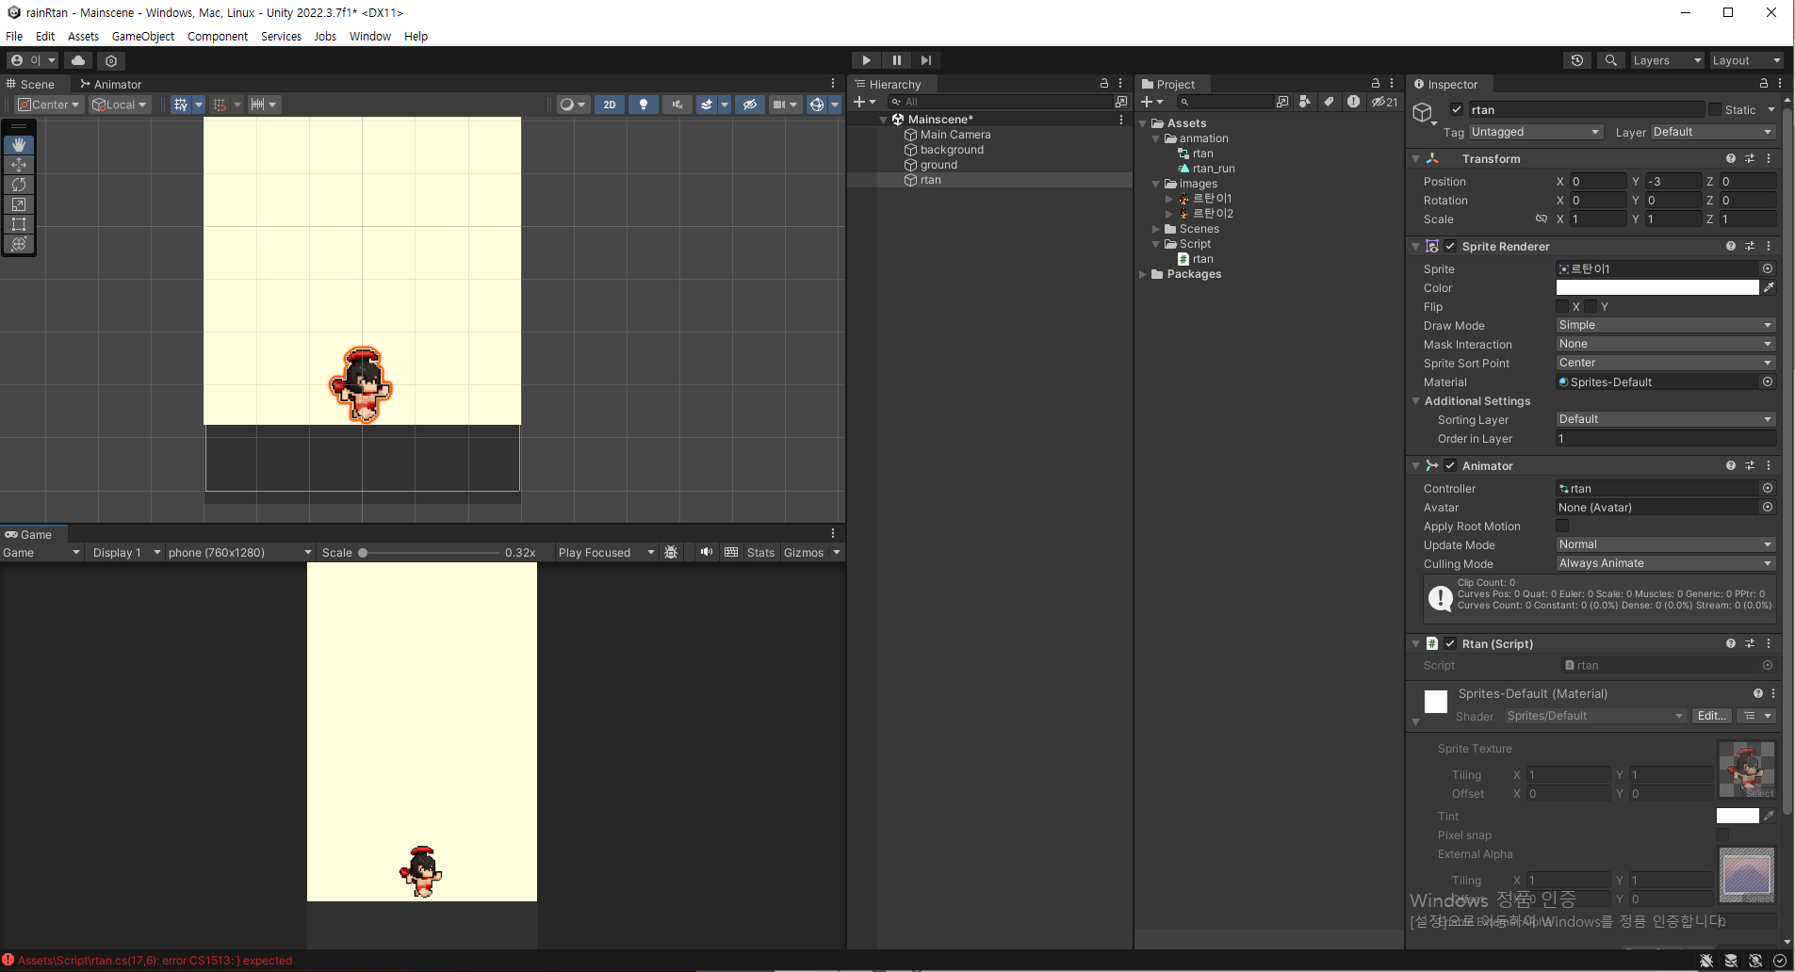Viewport: 1795px width, 972px height.
Task: Open Draw Mode dropdown
Action: [x=1665, y=326]
